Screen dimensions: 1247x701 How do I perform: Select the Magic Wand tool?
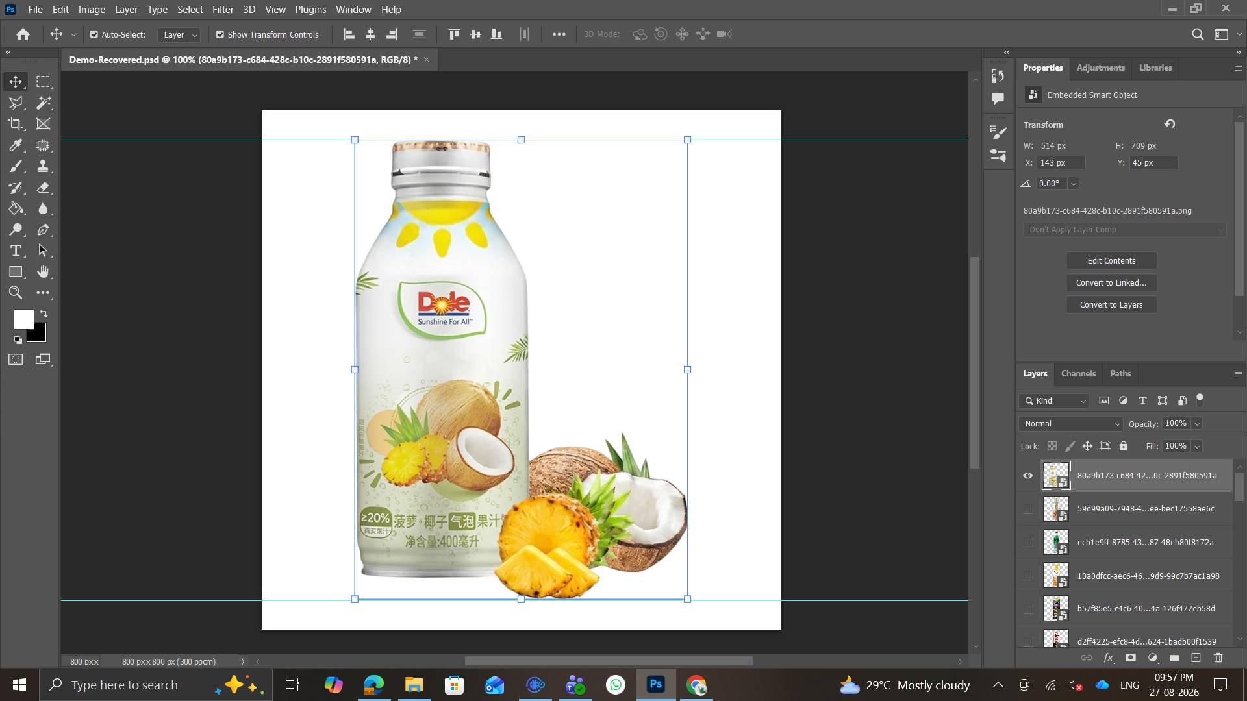point(44,103)
